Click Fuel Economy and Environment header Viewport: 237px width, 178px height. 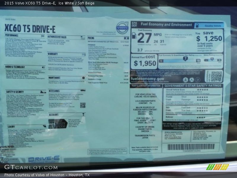166,24
